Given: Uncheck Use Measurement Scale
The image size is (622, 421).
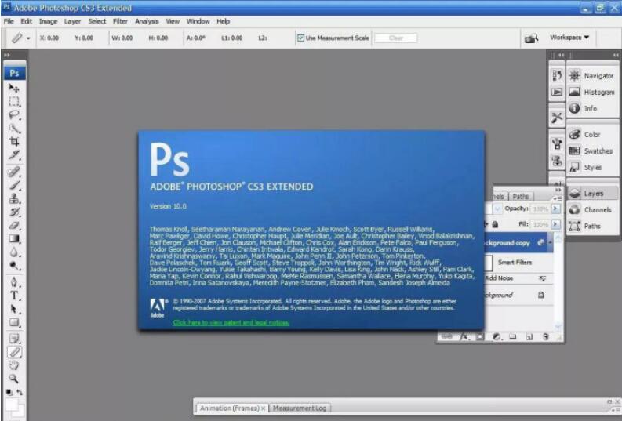Looking at the screenshot, I should click(300, 38).
